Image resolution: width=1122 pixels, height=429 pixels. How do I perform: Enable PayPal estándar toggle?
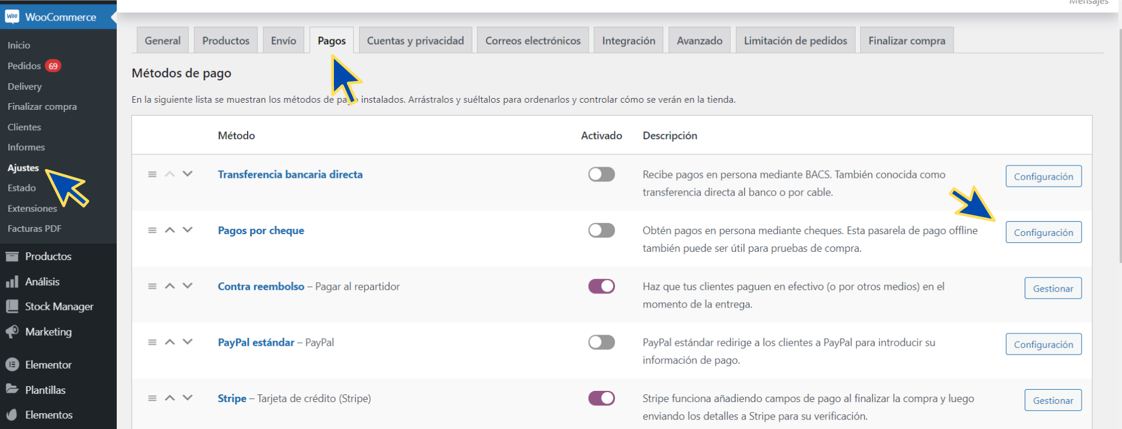(x=601, y=342)
